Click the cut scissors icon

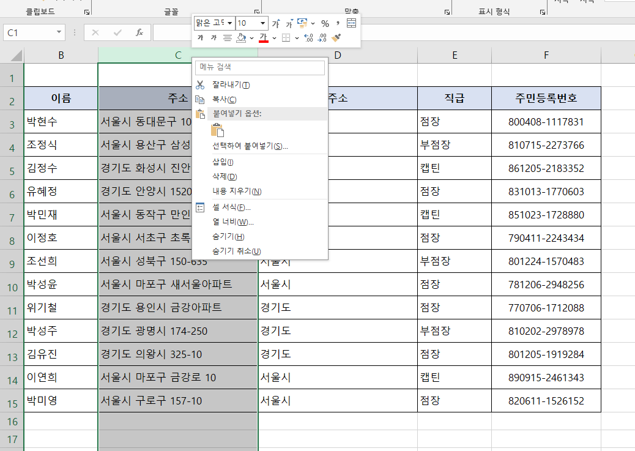(200, 84)
